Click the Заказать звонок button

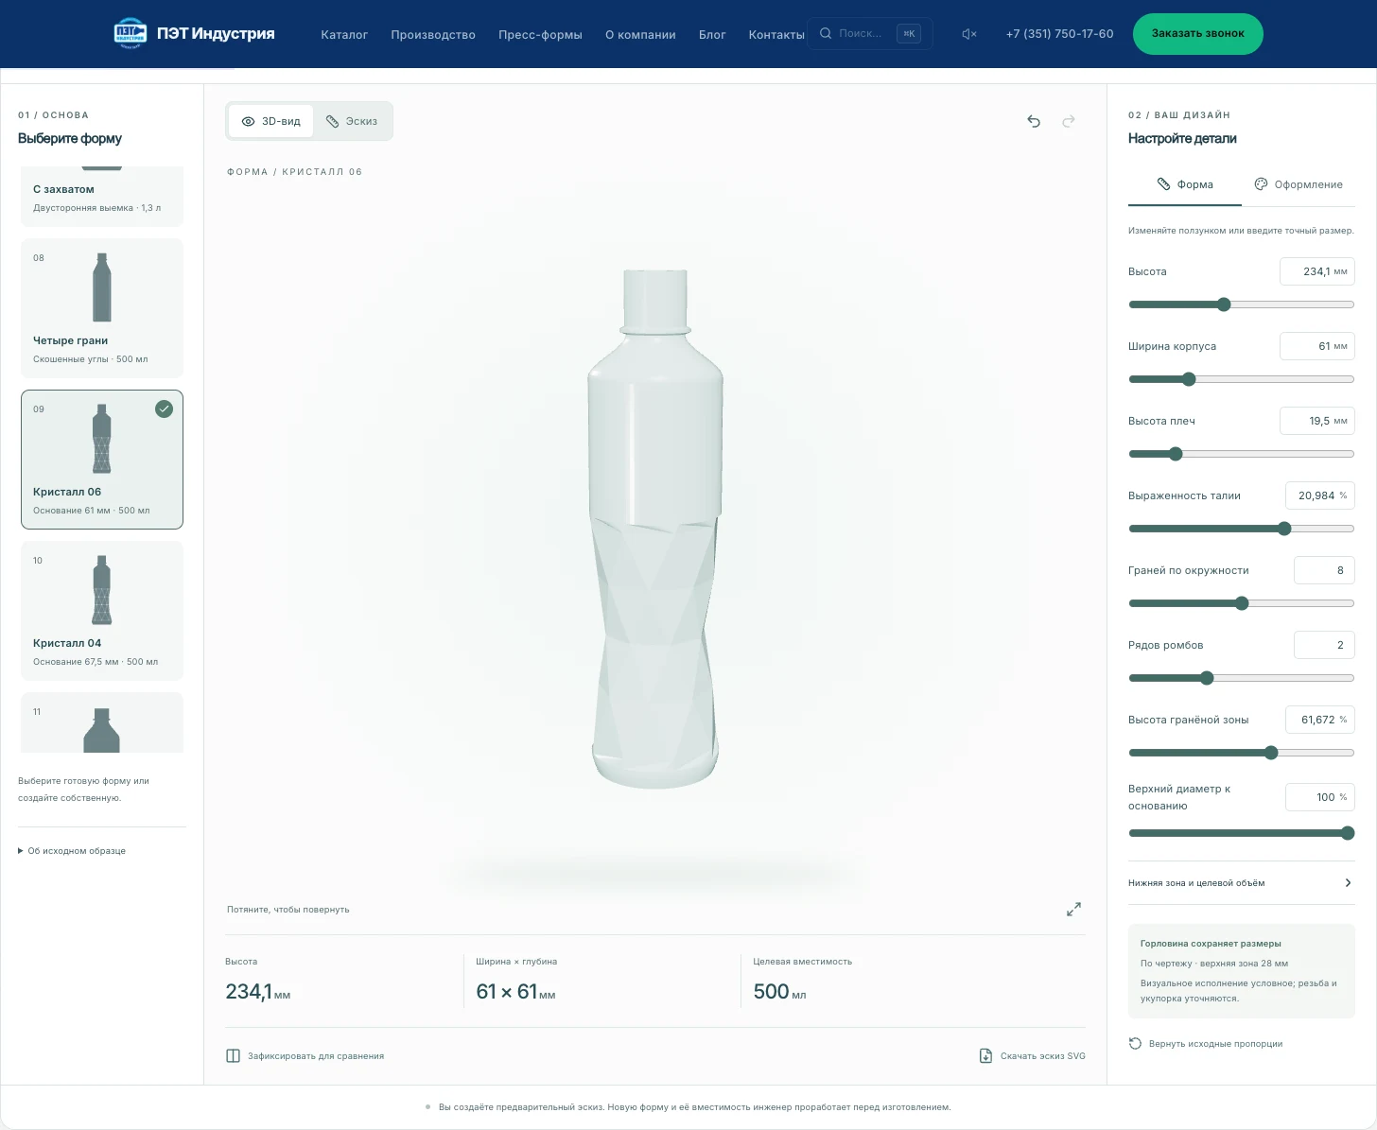point(1198,34)
